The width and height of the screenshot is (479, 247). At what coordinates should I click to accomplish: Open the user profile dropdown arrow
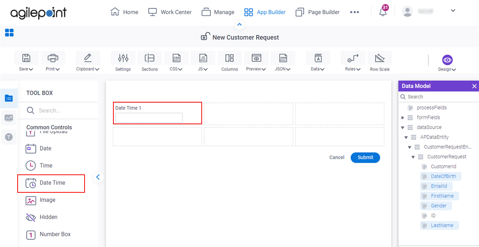pyautogui.click(x=453, y=10)
